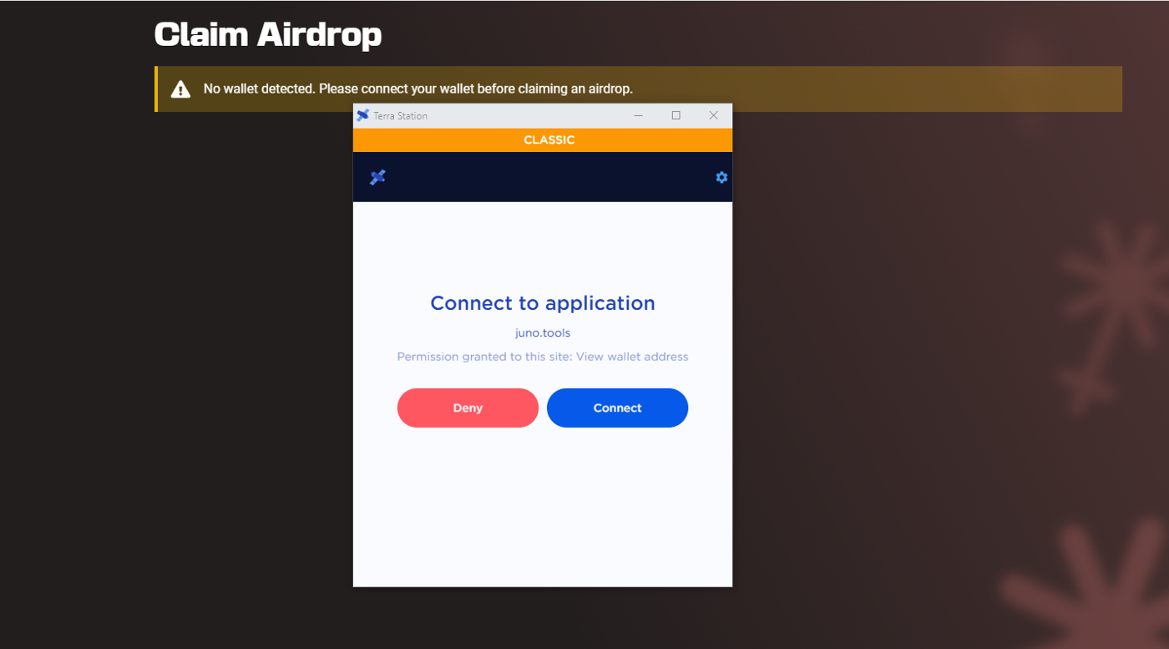Close the Terra Station window
1169x649 pixels.
coord(713,115)
